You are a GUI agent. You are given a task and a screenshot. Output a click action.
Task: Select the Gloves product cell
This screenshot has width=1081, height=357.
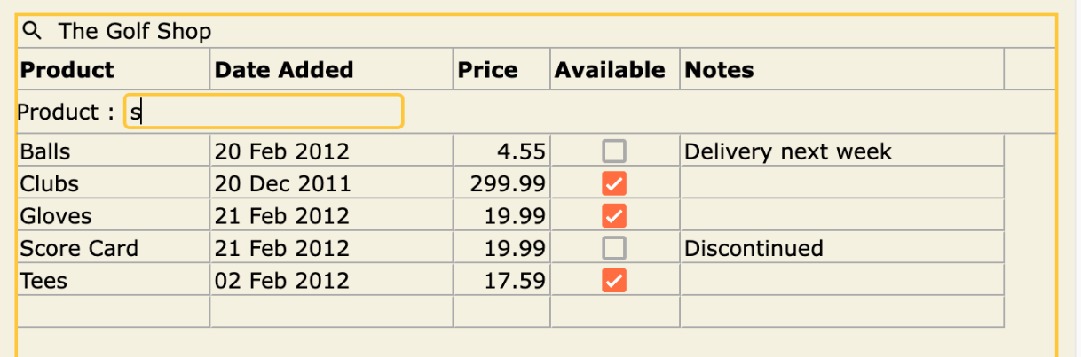coord(114,216)
